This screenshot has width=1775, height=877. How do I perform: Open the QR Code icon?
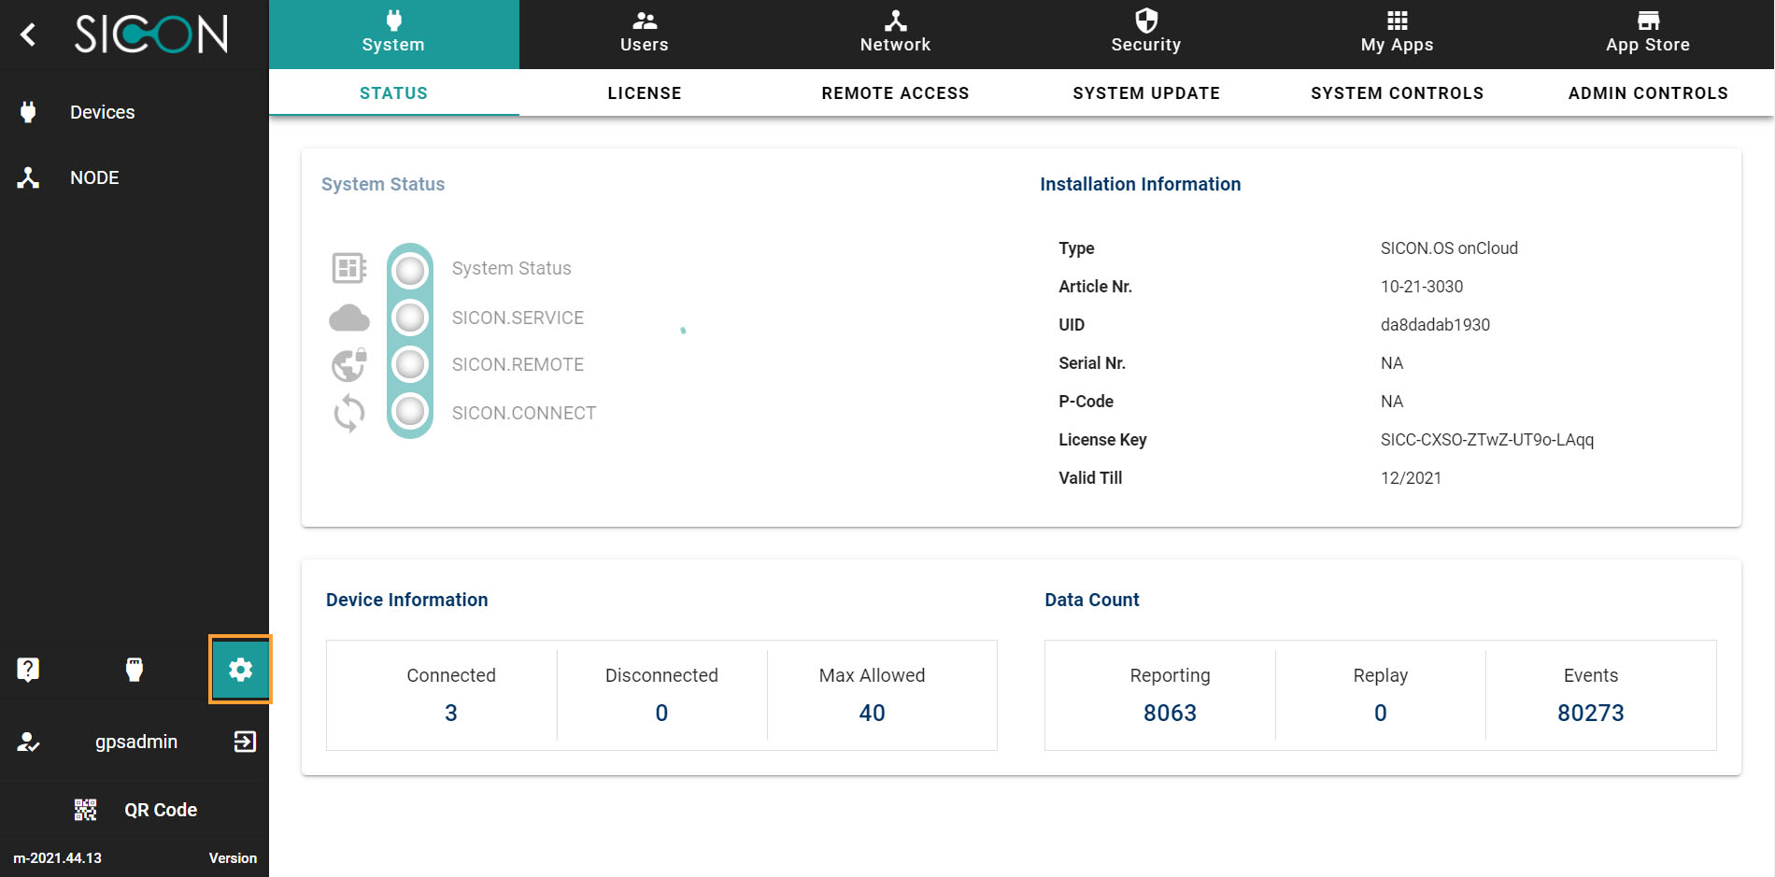pyautogui.click(x=86, y=810)
